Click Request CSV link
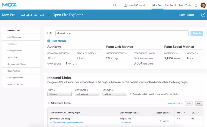Viewport: 207px width, 127px height. 174,104
